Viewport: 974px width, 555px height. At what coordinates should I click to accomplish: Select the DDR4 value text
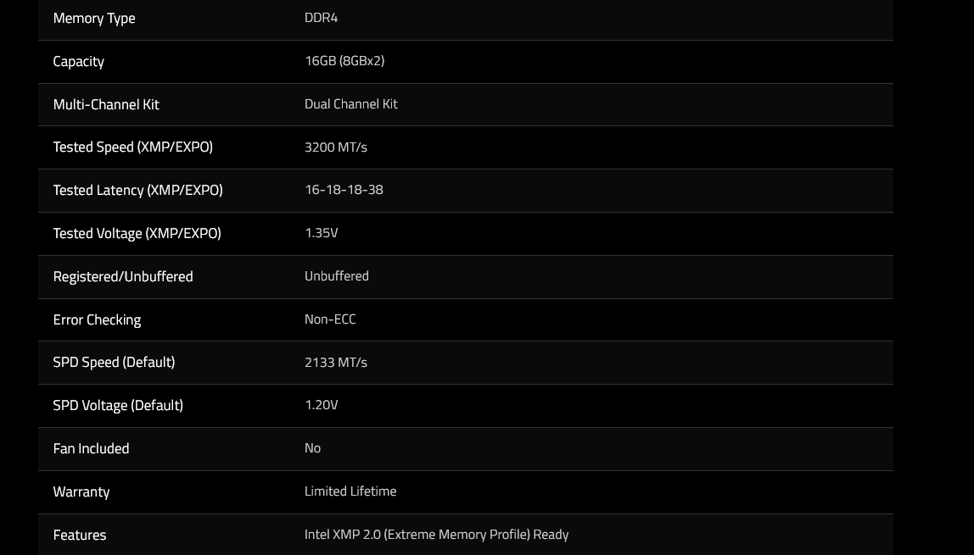322,17
